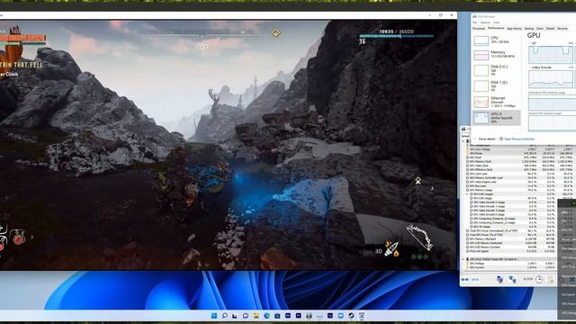This screenshot has width=576, height=324.
Task: Click the PCIe Link Speed sensor icon
Action: pyautogui.click(x=467, y=251)
